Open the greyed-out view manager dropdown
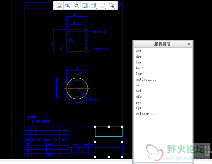The height and width of the screenshot is (164, 212). [103, 5]
